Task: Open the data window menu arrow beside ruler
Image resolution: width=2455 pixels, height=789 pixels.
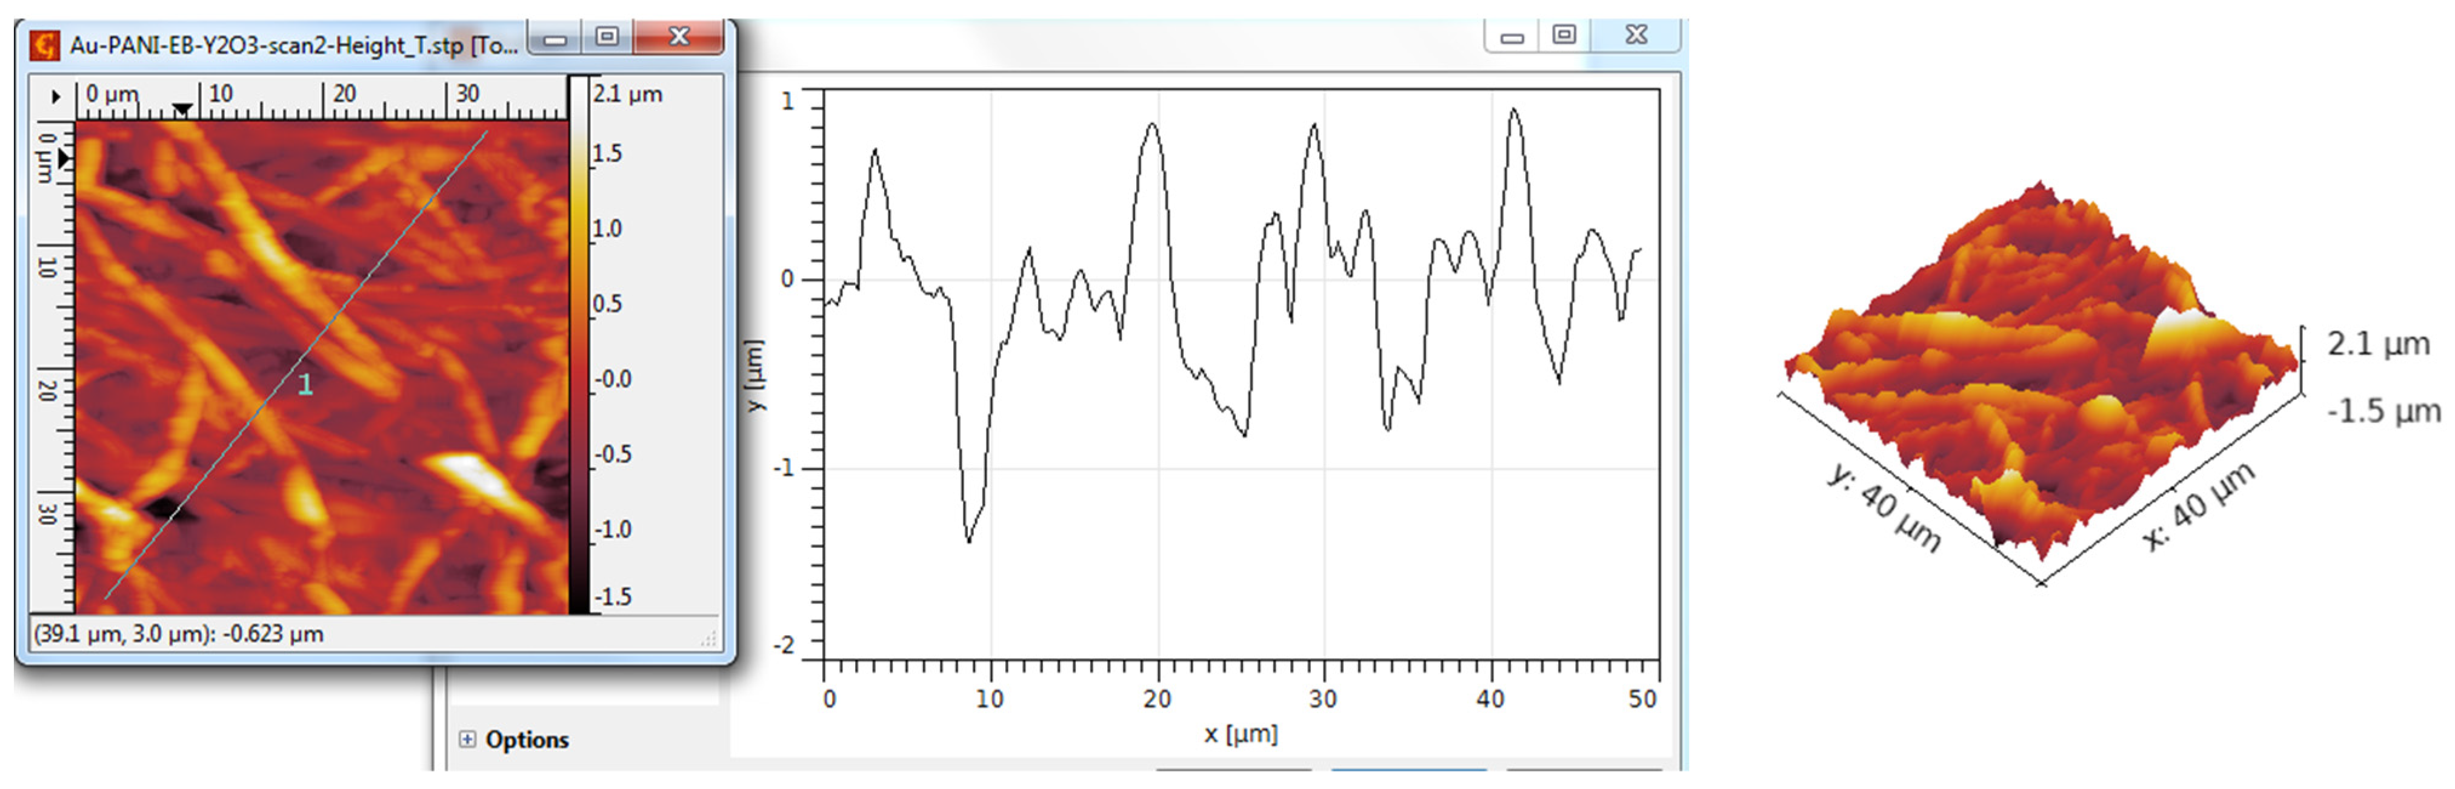Action: [x=55, y=96]
